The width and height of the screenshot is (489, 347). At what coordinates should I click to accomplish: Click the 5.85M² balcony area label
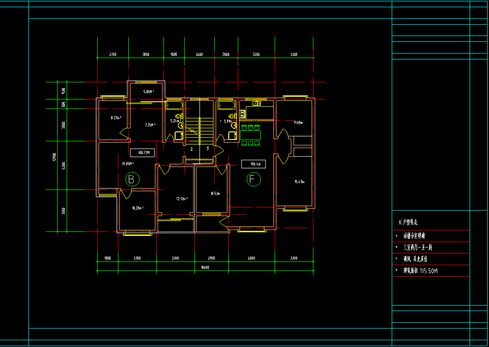[x=148, y=92]
